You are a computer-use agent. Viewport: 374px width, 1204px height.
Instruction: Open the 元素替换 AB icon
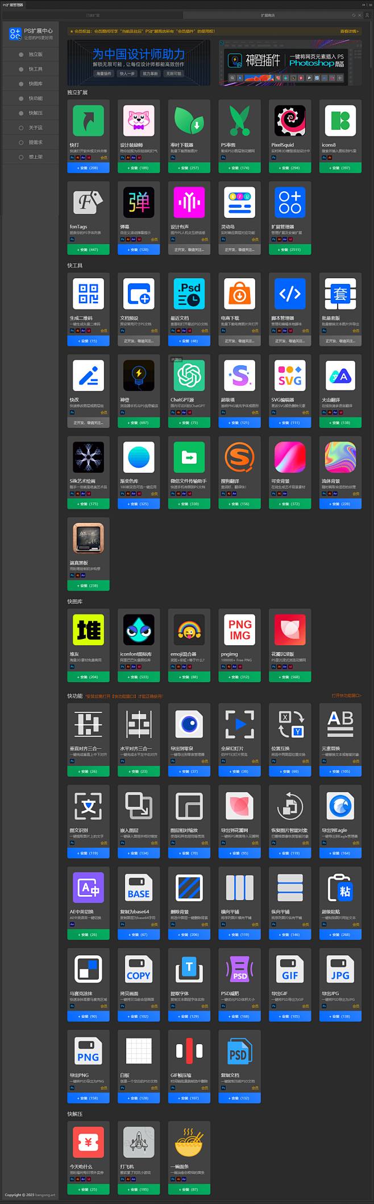[x=340, y=724]
